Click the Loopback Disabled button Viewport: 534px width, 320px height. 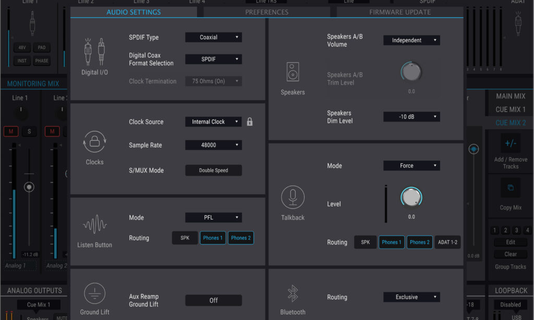pyautogui.click(x=511, y=305)
